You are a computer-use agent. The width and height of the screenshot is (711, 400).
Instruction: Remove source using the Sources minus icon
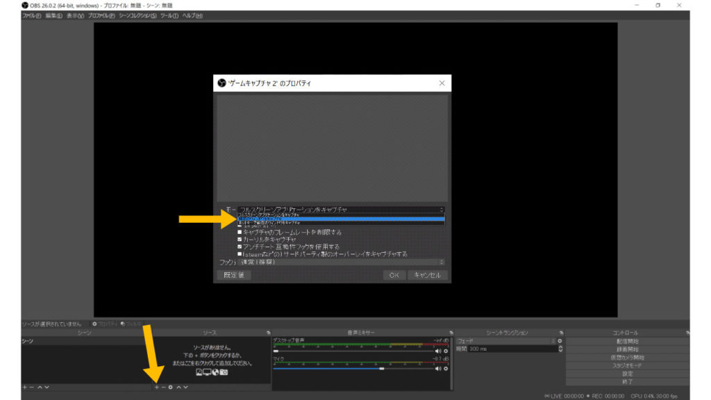[164, 387]
